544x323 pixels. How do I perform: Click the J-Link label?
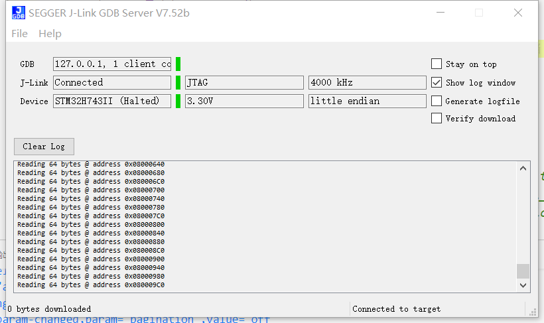pos(34,83)
